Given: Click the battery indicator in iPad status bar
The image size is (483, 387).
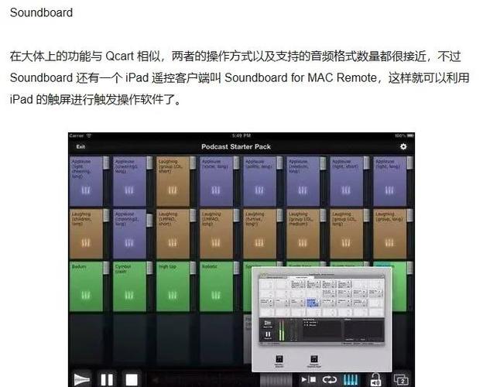Looking at the screenshot, I should [x=410, y=135].
